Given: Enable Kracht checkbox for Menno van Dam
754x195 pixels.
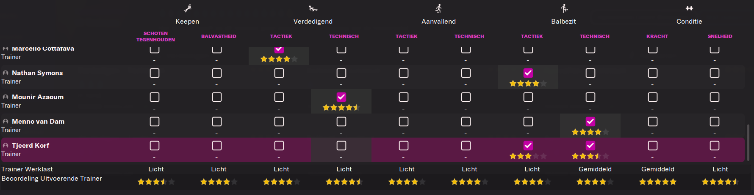Looking at the screenshot, I should click(x=653, y=122).
